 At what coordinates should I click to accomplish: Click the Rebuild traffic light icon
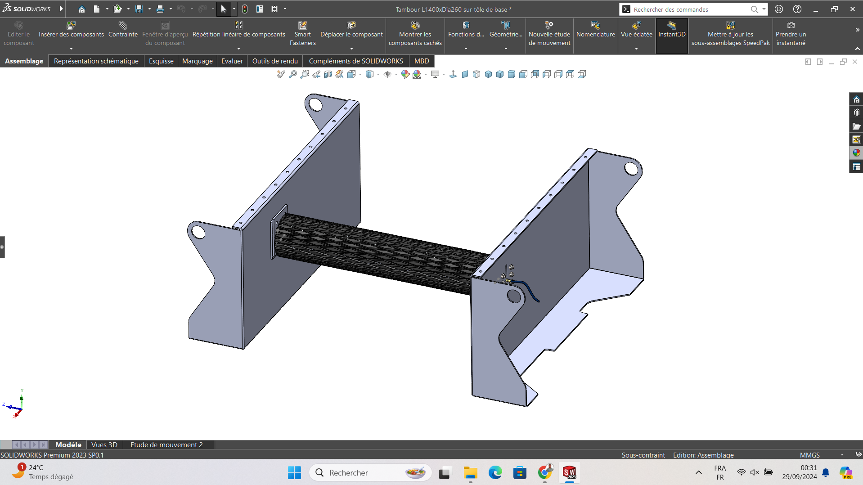click(245, 9)
